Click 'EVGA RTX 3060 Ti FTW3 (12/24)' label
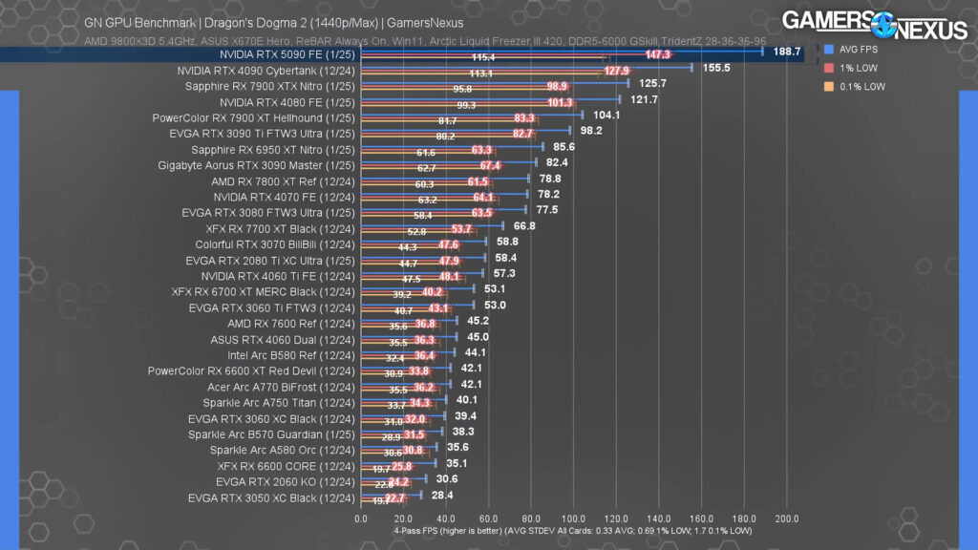 (x=272, y=308)
